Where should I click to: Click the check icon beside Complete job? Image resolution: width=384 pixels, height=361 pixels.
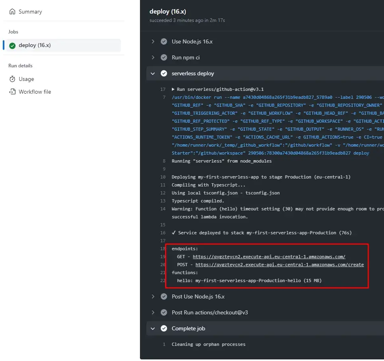164,328
